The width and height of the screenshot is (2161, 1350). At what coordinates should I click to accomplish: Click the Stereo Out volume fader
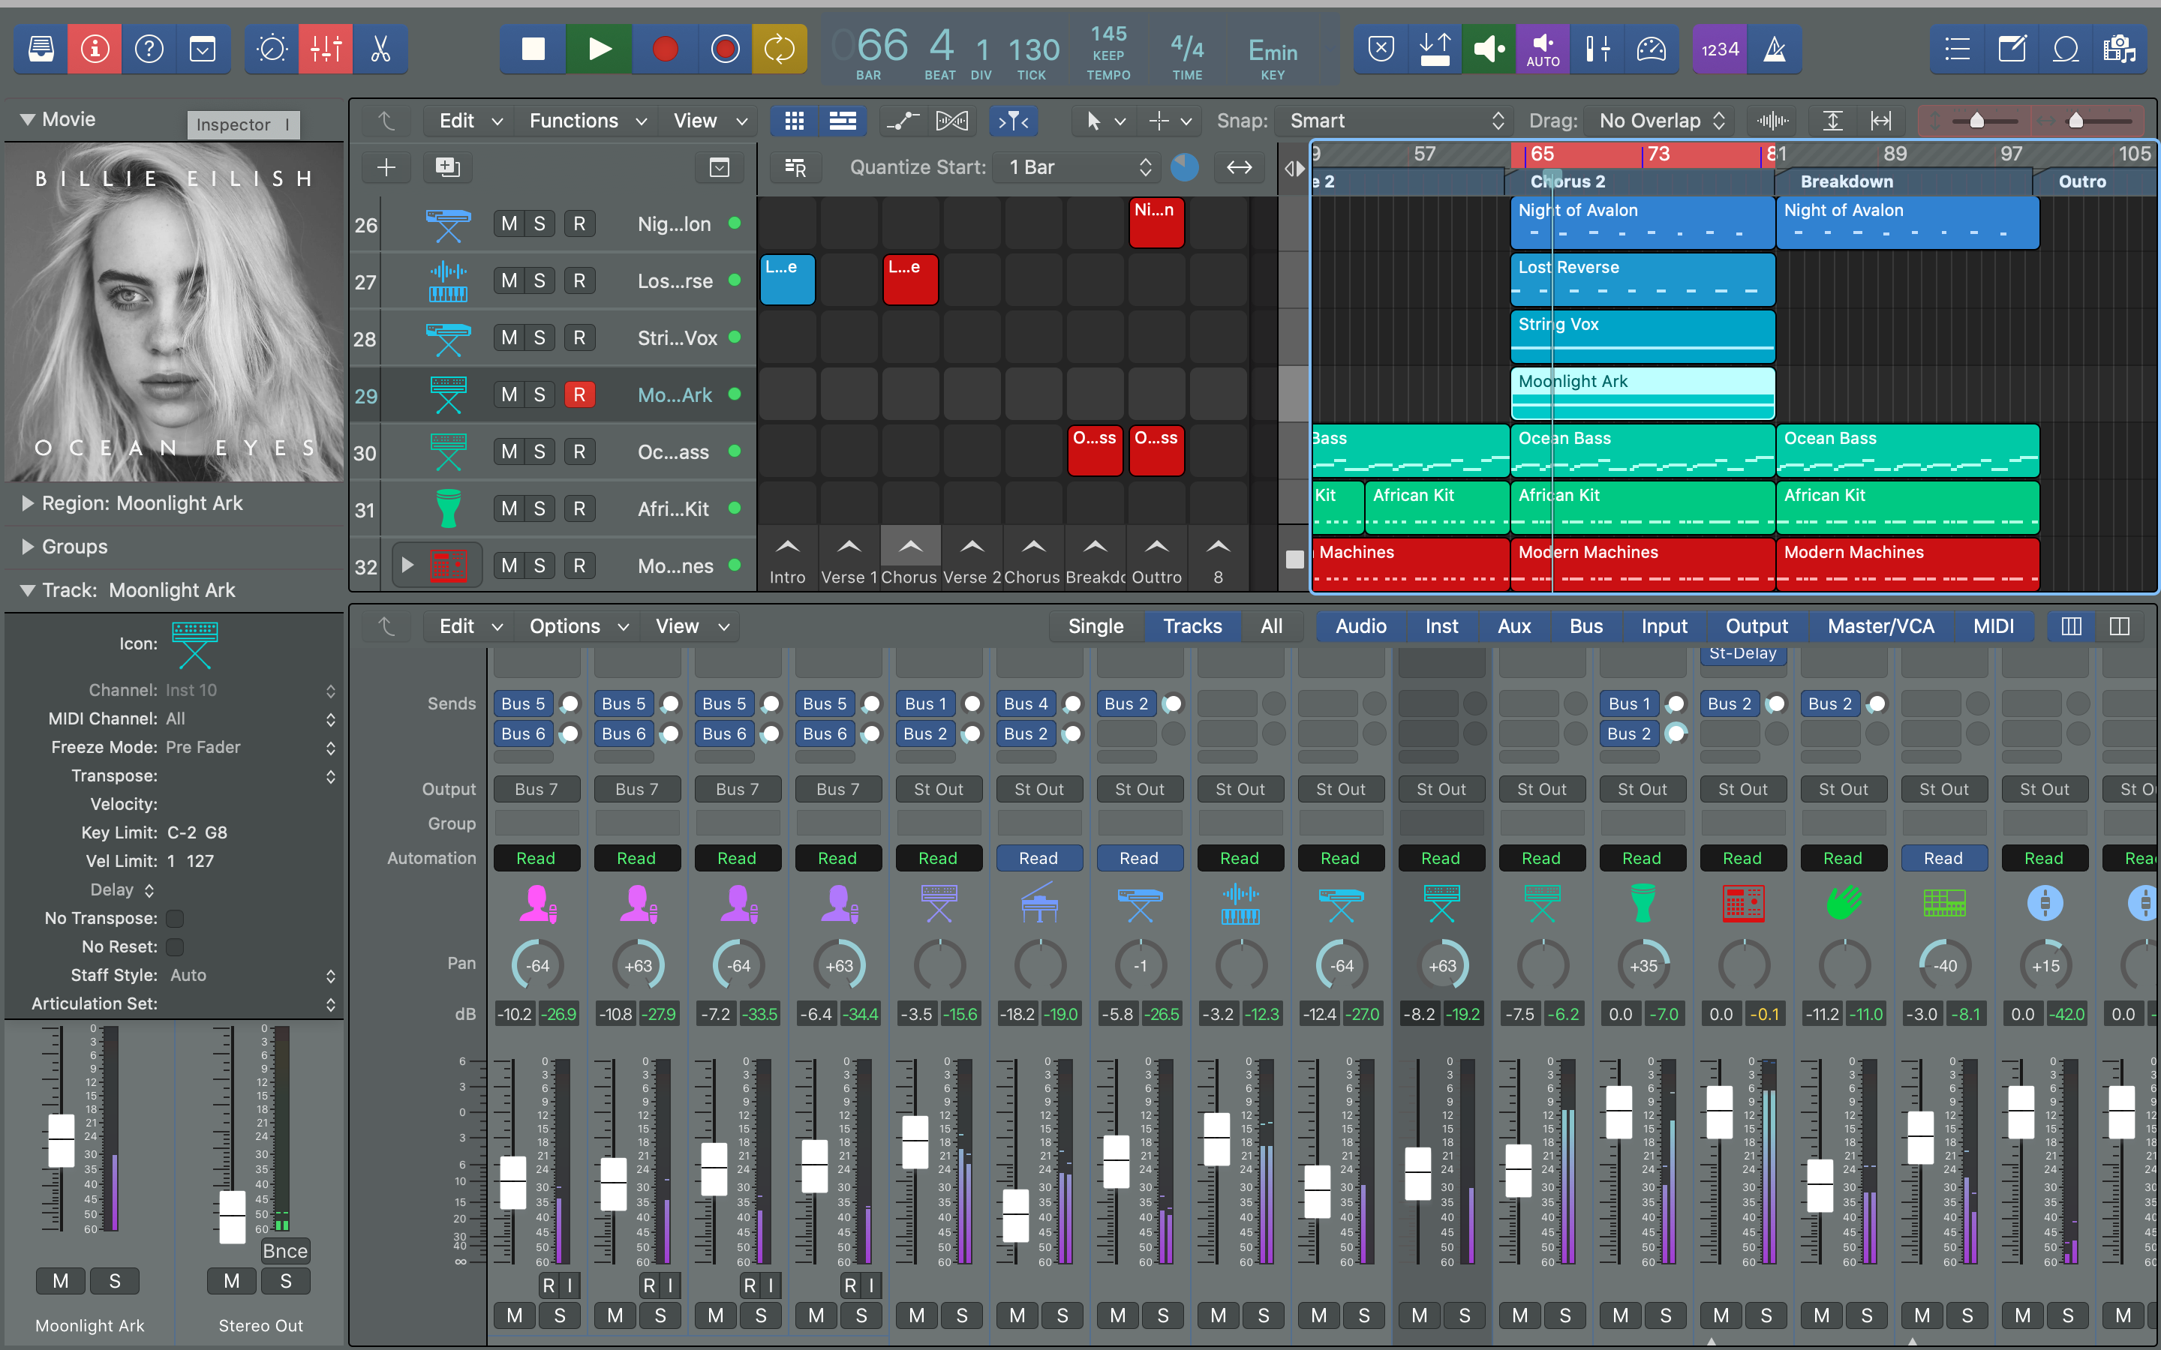232,1216
